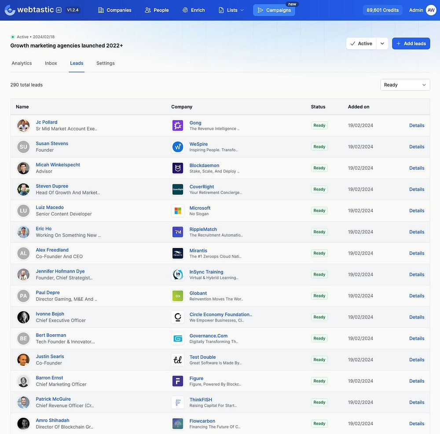Click Justin Searls' profile photo
Screen dimensions: 440x434
pyautogui.click(x=23, y=360)
